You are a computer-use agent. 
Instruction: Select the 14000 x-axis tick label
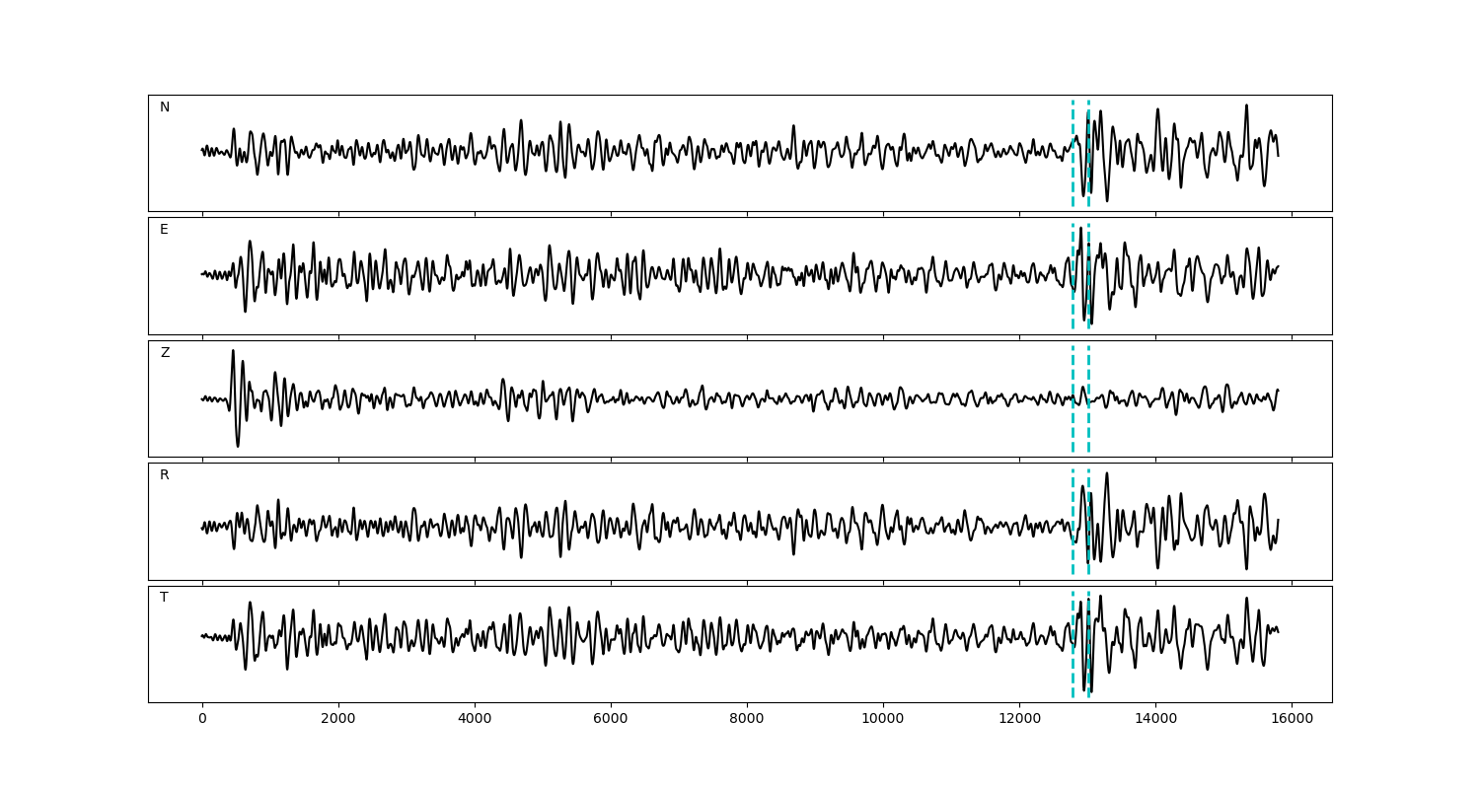[1155, 720]
